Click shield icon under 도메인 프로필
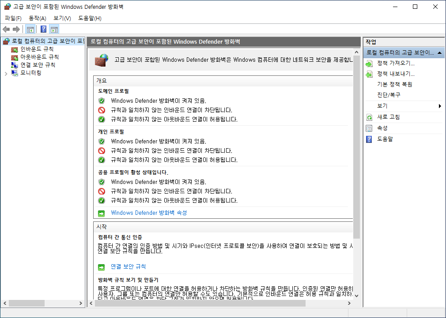446x318 pixels. (102, 101)
